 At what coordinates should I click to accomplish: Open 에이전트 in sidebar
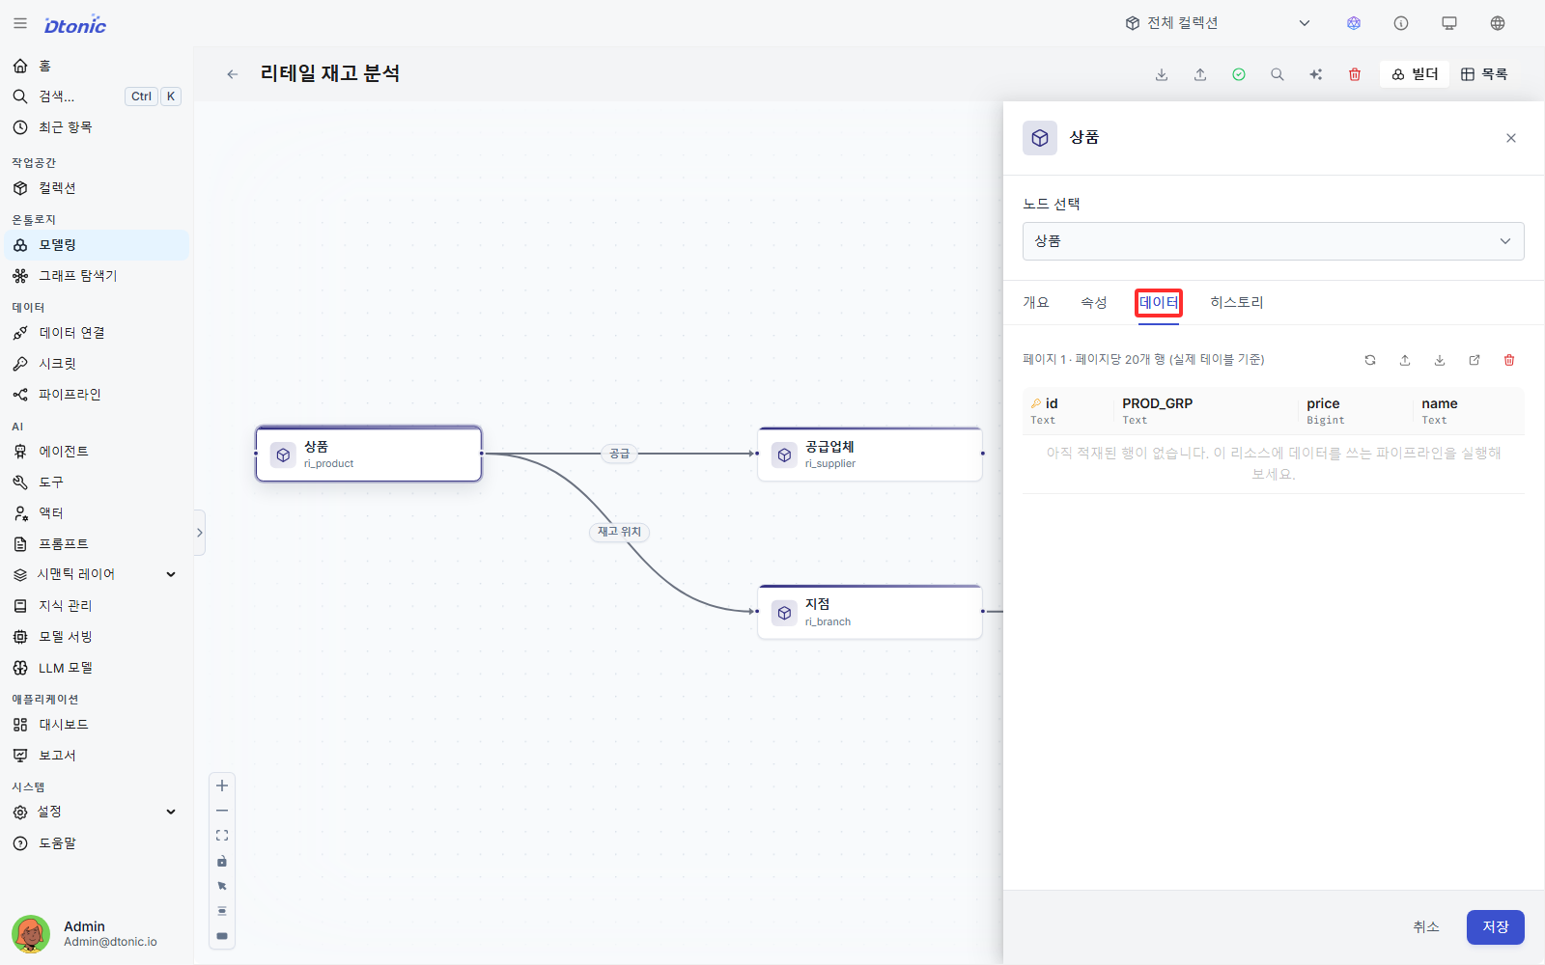click(97, 452)
